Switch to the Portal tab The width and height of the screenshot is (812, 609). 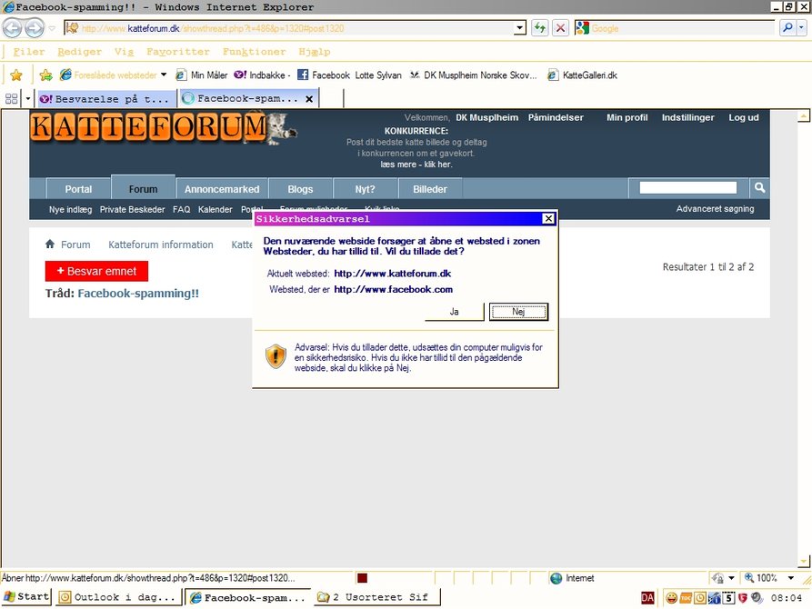[78, 189]
